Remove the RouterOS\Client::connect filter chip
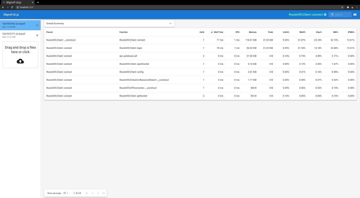Viewport: 360px width, 198px height. pos(325,15)
